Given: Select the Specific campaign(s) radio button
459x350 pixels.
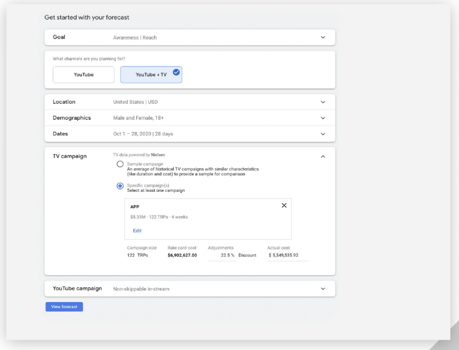Looking at the screenshot, I should 120,186.
